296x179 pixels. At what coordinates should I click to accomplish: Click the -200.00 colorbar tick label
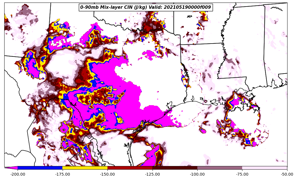tap(18, 174)
